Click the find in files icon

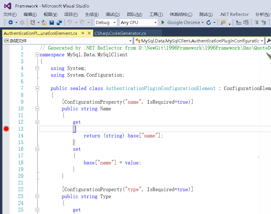[x=223, y=22]
